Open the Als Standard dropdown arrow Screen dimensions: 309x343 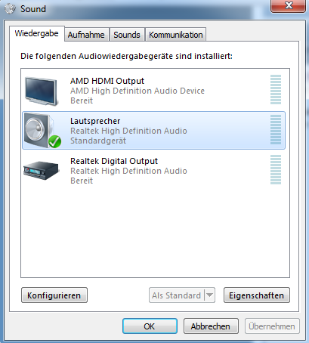tap(209, 295)
